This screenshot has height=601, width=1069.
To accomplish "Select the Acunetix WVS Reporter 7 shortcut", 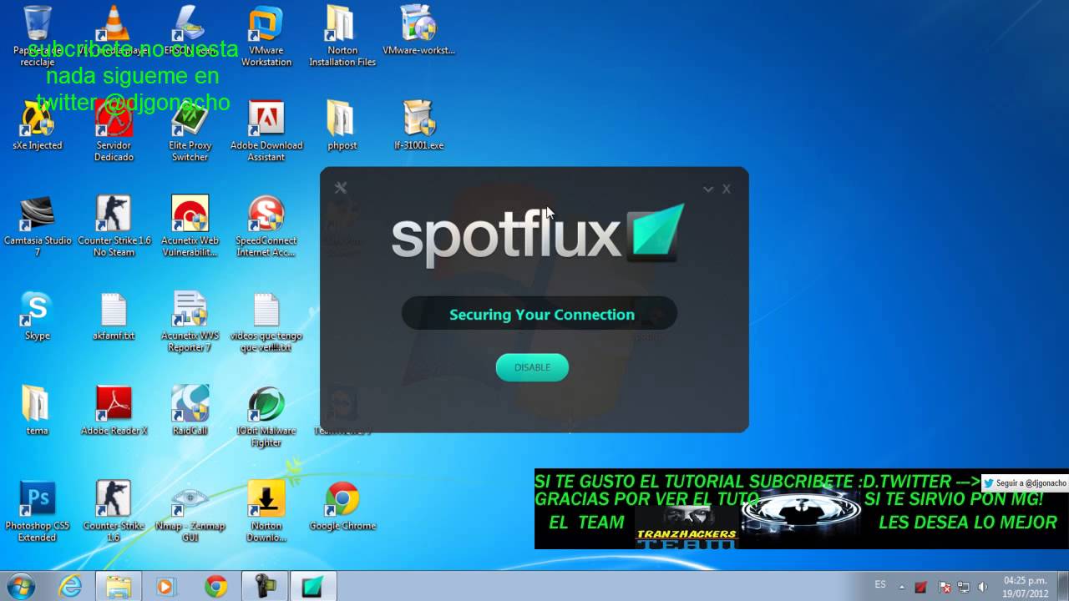I will pyautogui.click(x=190, y=321).
